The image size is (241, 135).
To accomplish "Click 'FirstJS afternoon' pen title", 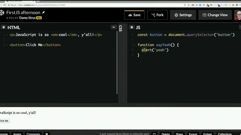I will 23,12.
